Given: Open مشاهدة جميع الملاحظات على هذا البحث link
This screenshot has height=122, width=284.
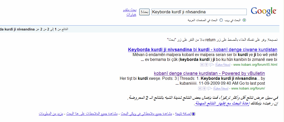Looking at the screenshot, I should (x=92, y=114).
